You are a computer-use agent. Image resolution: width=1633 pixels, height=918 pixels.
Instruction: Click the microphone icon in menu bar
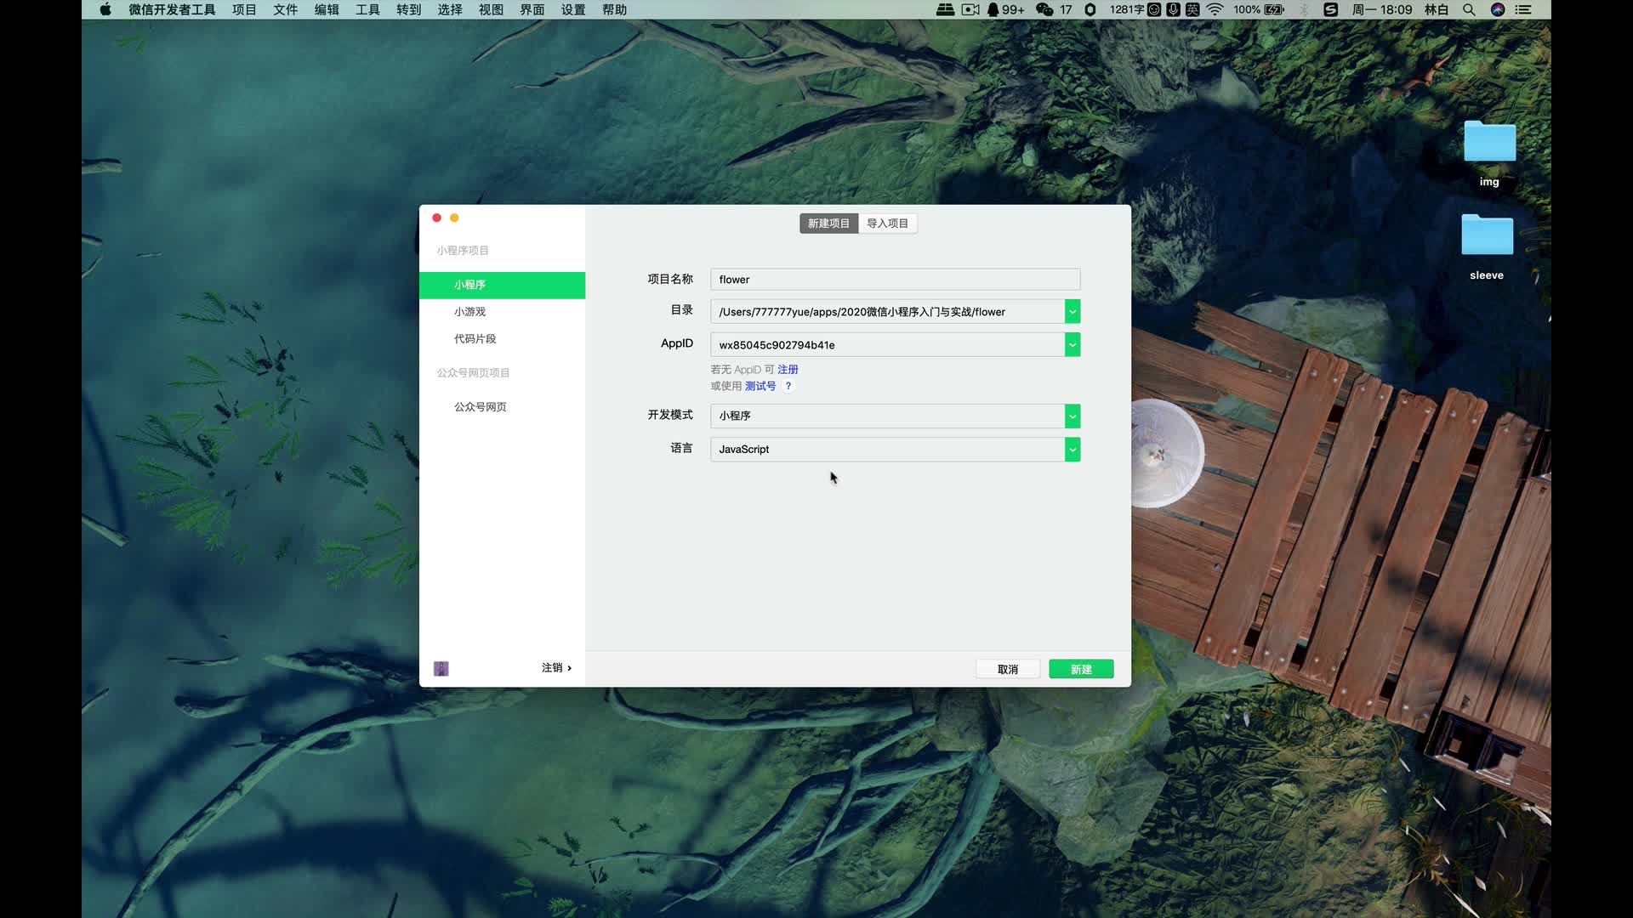pos(1174,9)
